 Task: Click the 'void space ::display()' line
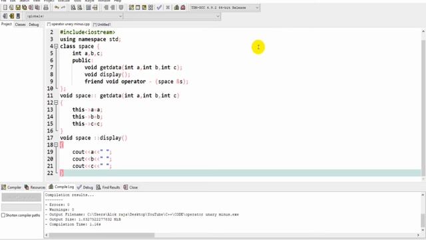[93, 138]
